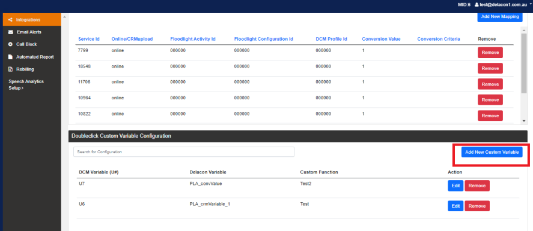Select the U7 DCM variable cell
This screenshot has width=533, height=231.
click(x=82, y=184)
